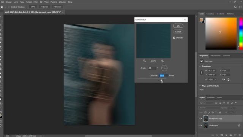Open the tool preset picker arrow

pos(5,7)
